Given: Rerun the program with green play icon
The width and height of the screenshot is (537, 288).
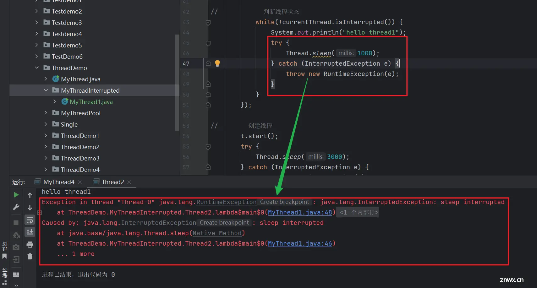Looking at the screenshot, I should pos(16,195).
